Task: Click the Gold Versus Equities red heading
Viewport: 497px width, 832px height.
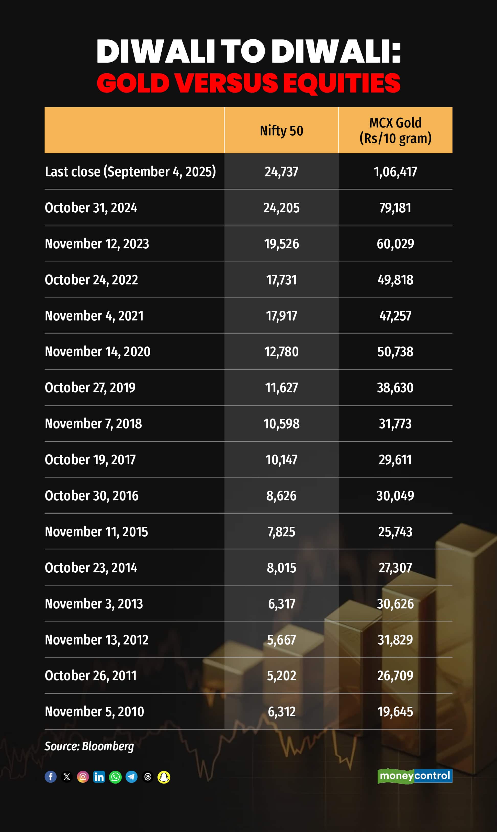Action: pos(248,83)
